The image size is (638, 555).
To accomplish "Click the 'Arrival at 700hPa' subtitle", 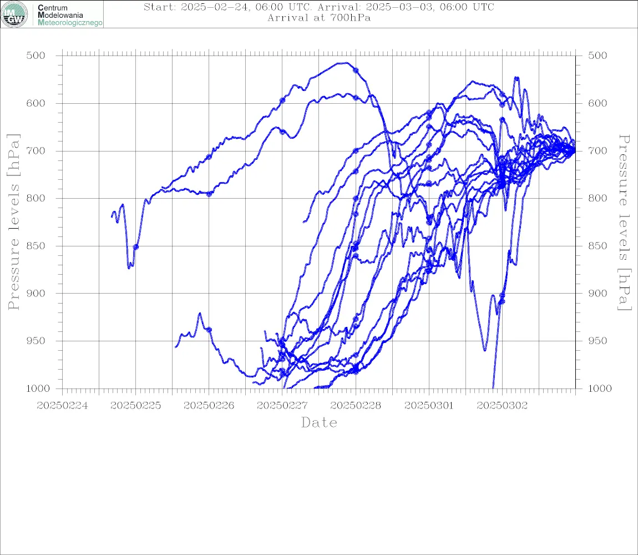I will coord(319,18).
